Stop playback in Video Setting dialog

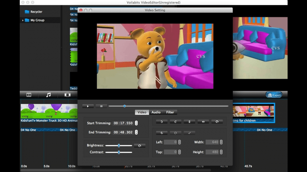click(x=101, y=106)
